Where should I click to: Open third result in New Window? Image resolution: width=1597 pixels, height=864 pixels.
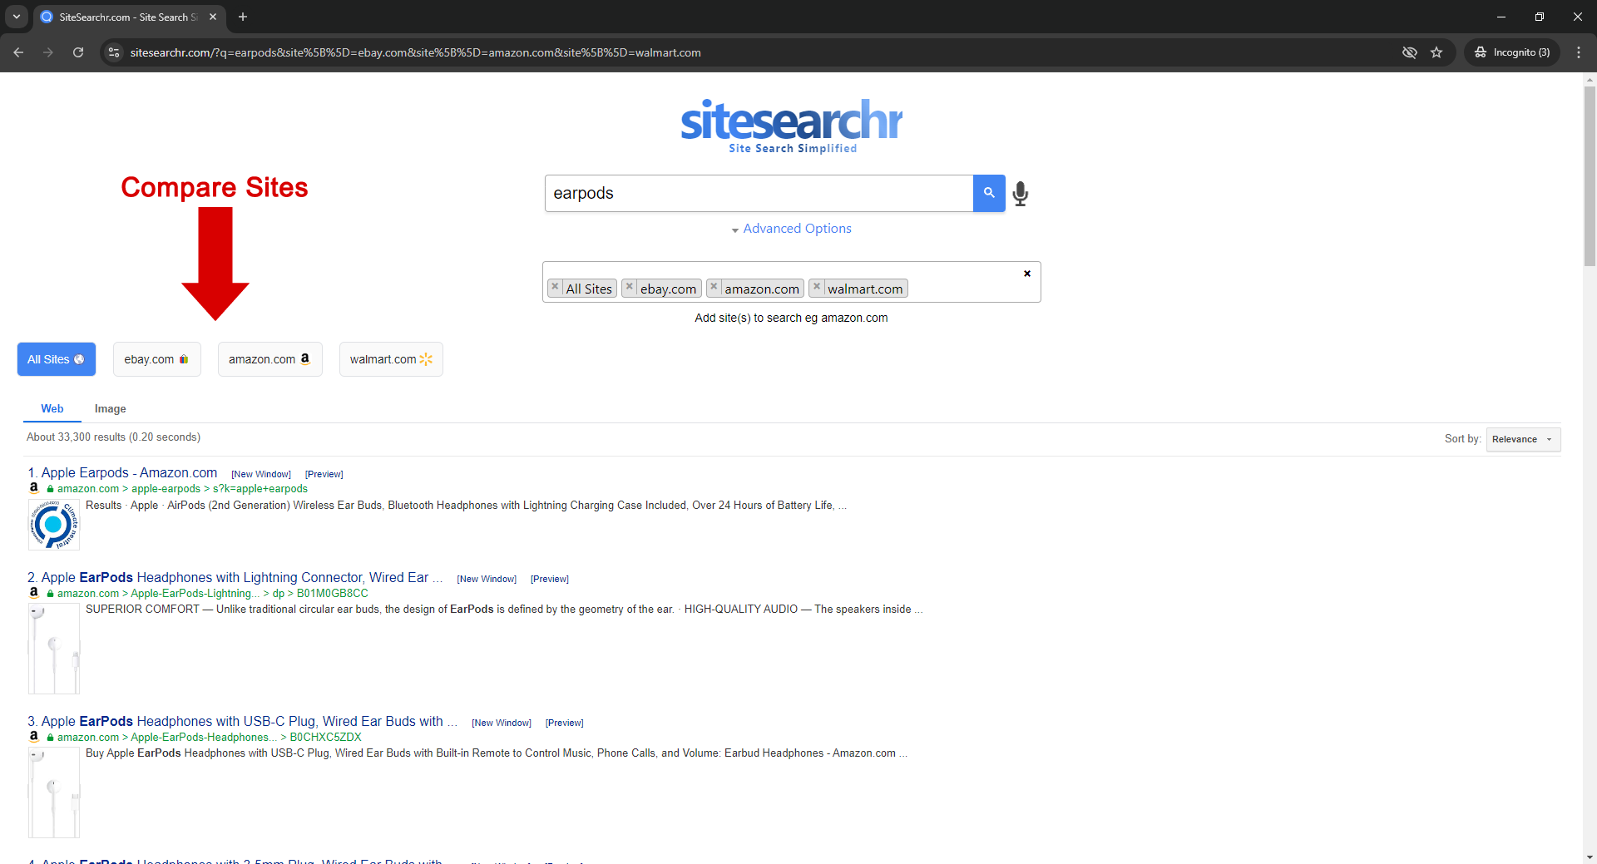click(x=502, y=723)
